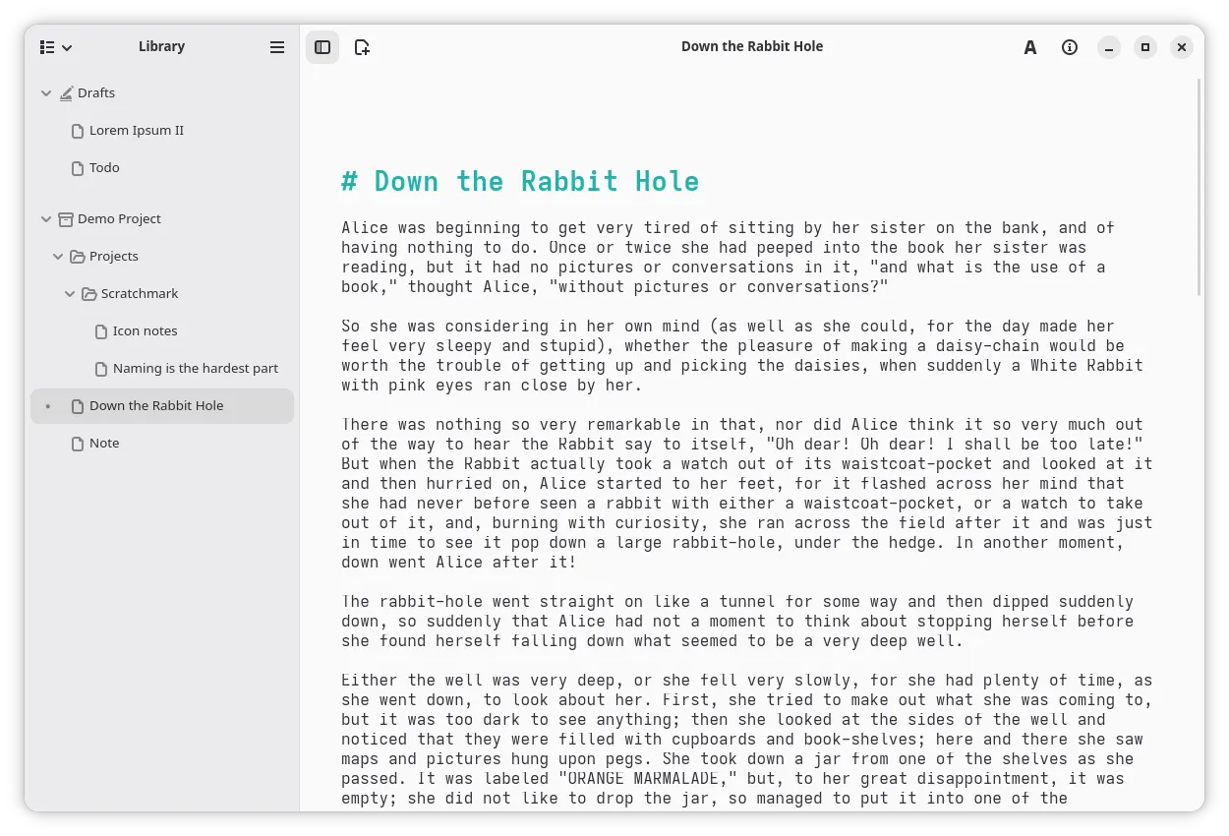Select the Drafts section label
1229x836 pixels.
[96, 93]
